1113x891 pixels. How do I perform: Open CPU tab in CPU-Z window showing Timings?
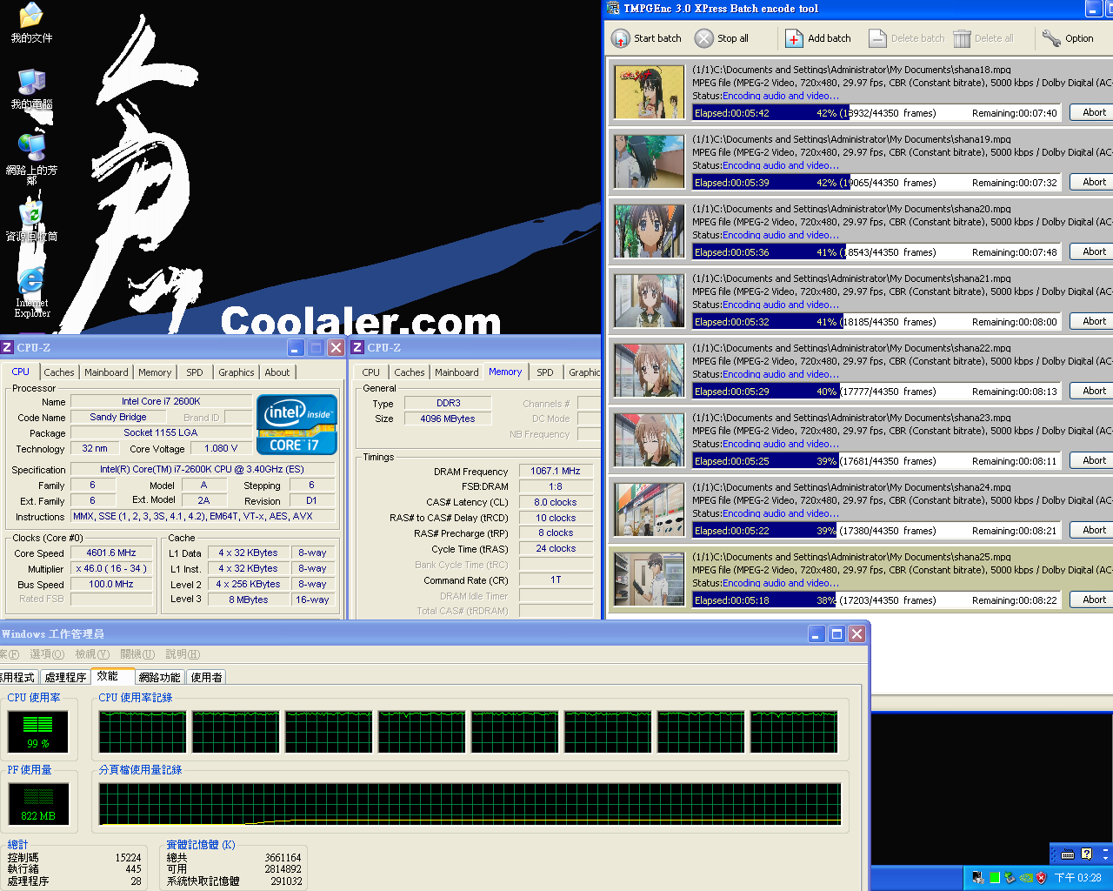pos(371,372)
